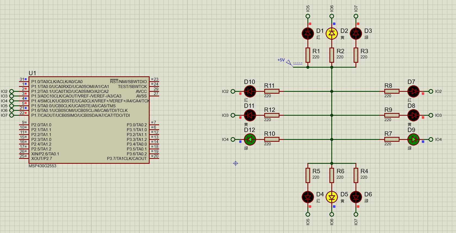Select resistor R11 body
This screenshot has height=233, width=456.
272,91
